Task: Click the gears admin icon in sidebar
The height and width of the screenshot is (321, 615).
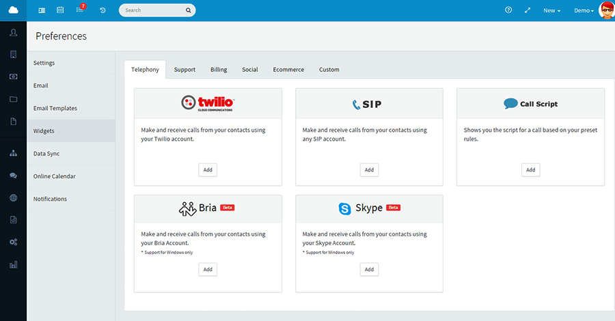Action: pyautogui.click(x=13, y=242)
